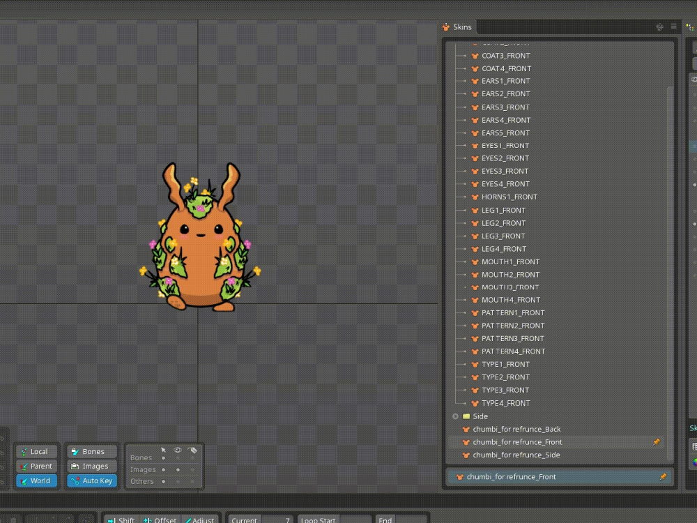Select the EYES4_FRONT skin
The image size is (697, 523).
[505, 184]
